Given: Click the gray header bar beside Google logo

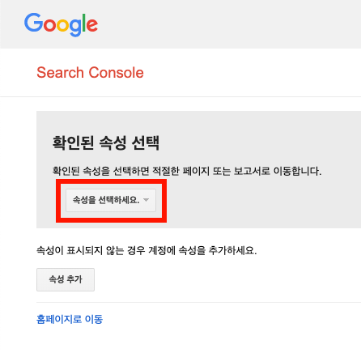Looking at the screenshot, I should click(229, 24).
